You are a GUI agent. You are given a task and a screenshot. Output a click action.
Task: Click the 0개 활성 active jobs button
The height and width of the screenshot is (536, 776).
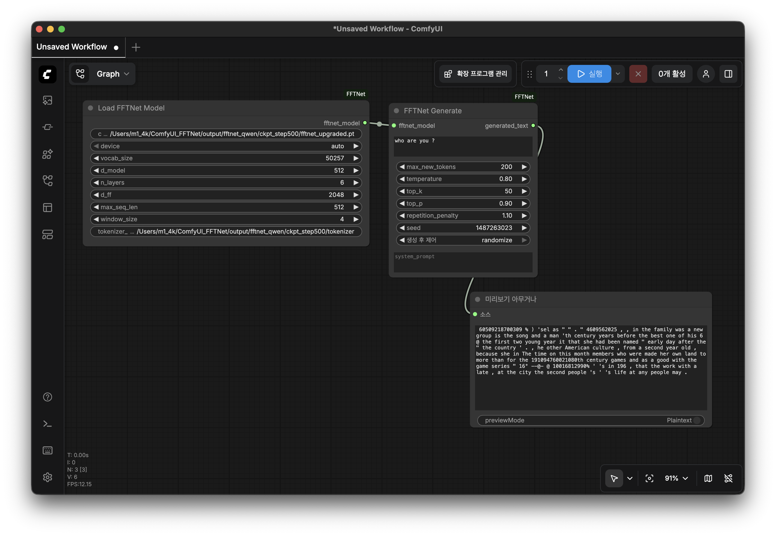[x=672, y=74]
